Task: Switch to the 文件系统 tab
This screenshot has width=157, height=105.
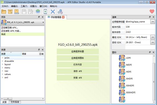Action: point(15,102)
